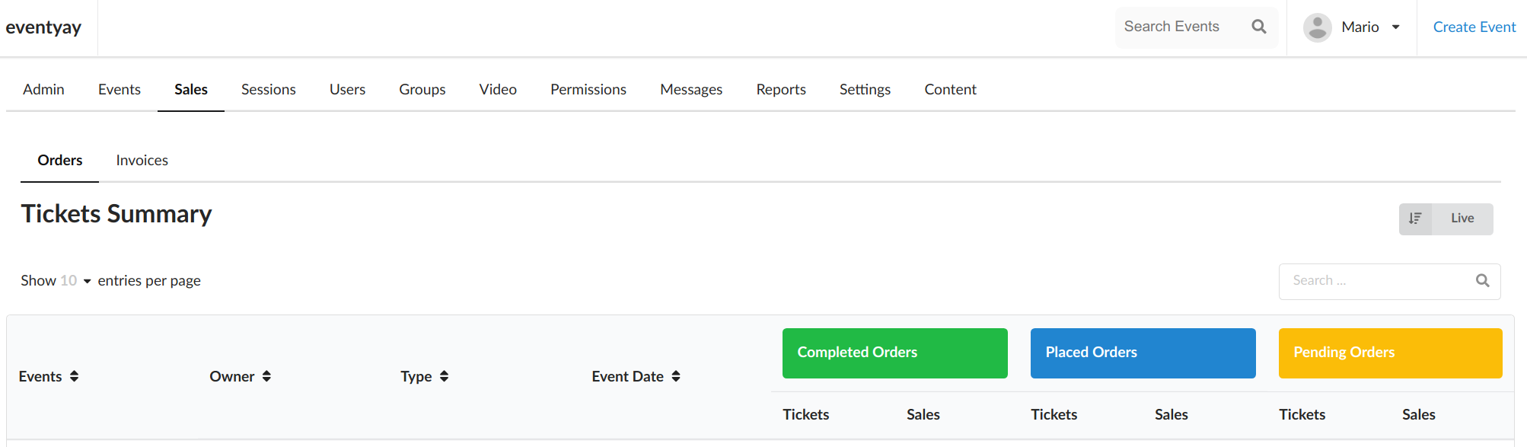Sort table by Type column arrows
Viewport: 1527px width, 447px height.
point(444,376)
